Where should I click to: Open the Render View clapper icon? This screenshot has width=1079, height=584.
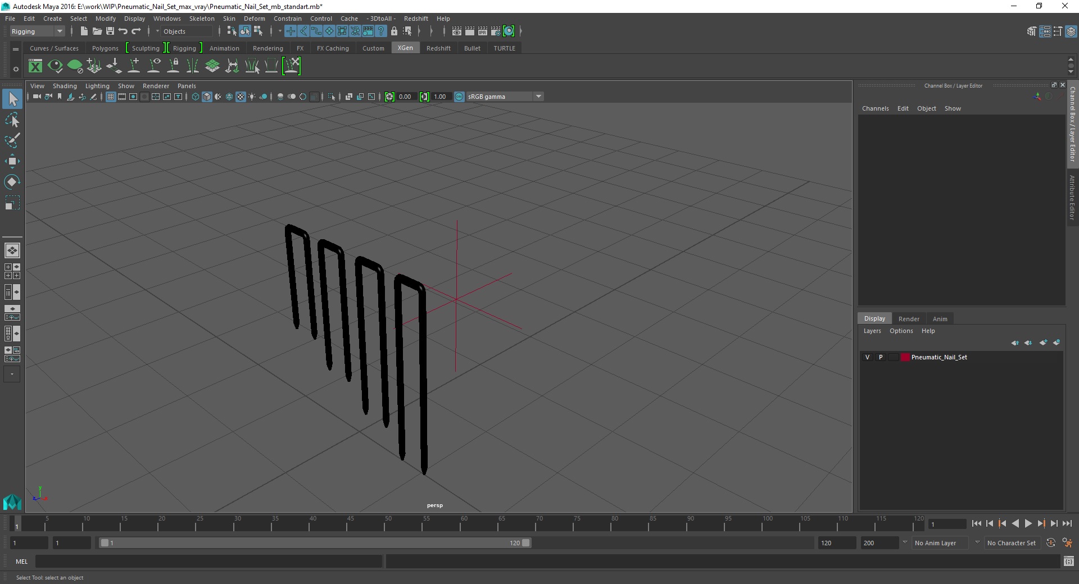pyautogui.click(x=457, y=31)
